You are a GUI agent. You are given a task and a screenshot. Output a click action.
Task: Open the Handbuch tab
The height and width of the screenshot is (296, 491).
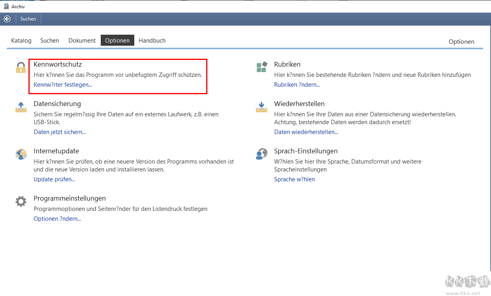pos(152,41)
